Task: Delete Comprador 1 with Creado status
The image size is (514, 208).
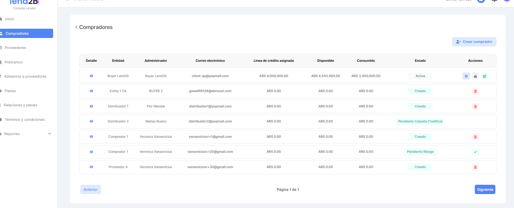Action: pos(475,137)
